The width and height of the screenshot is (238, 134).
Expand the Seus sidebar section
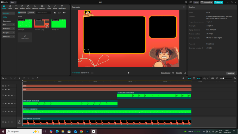(9, 25)
